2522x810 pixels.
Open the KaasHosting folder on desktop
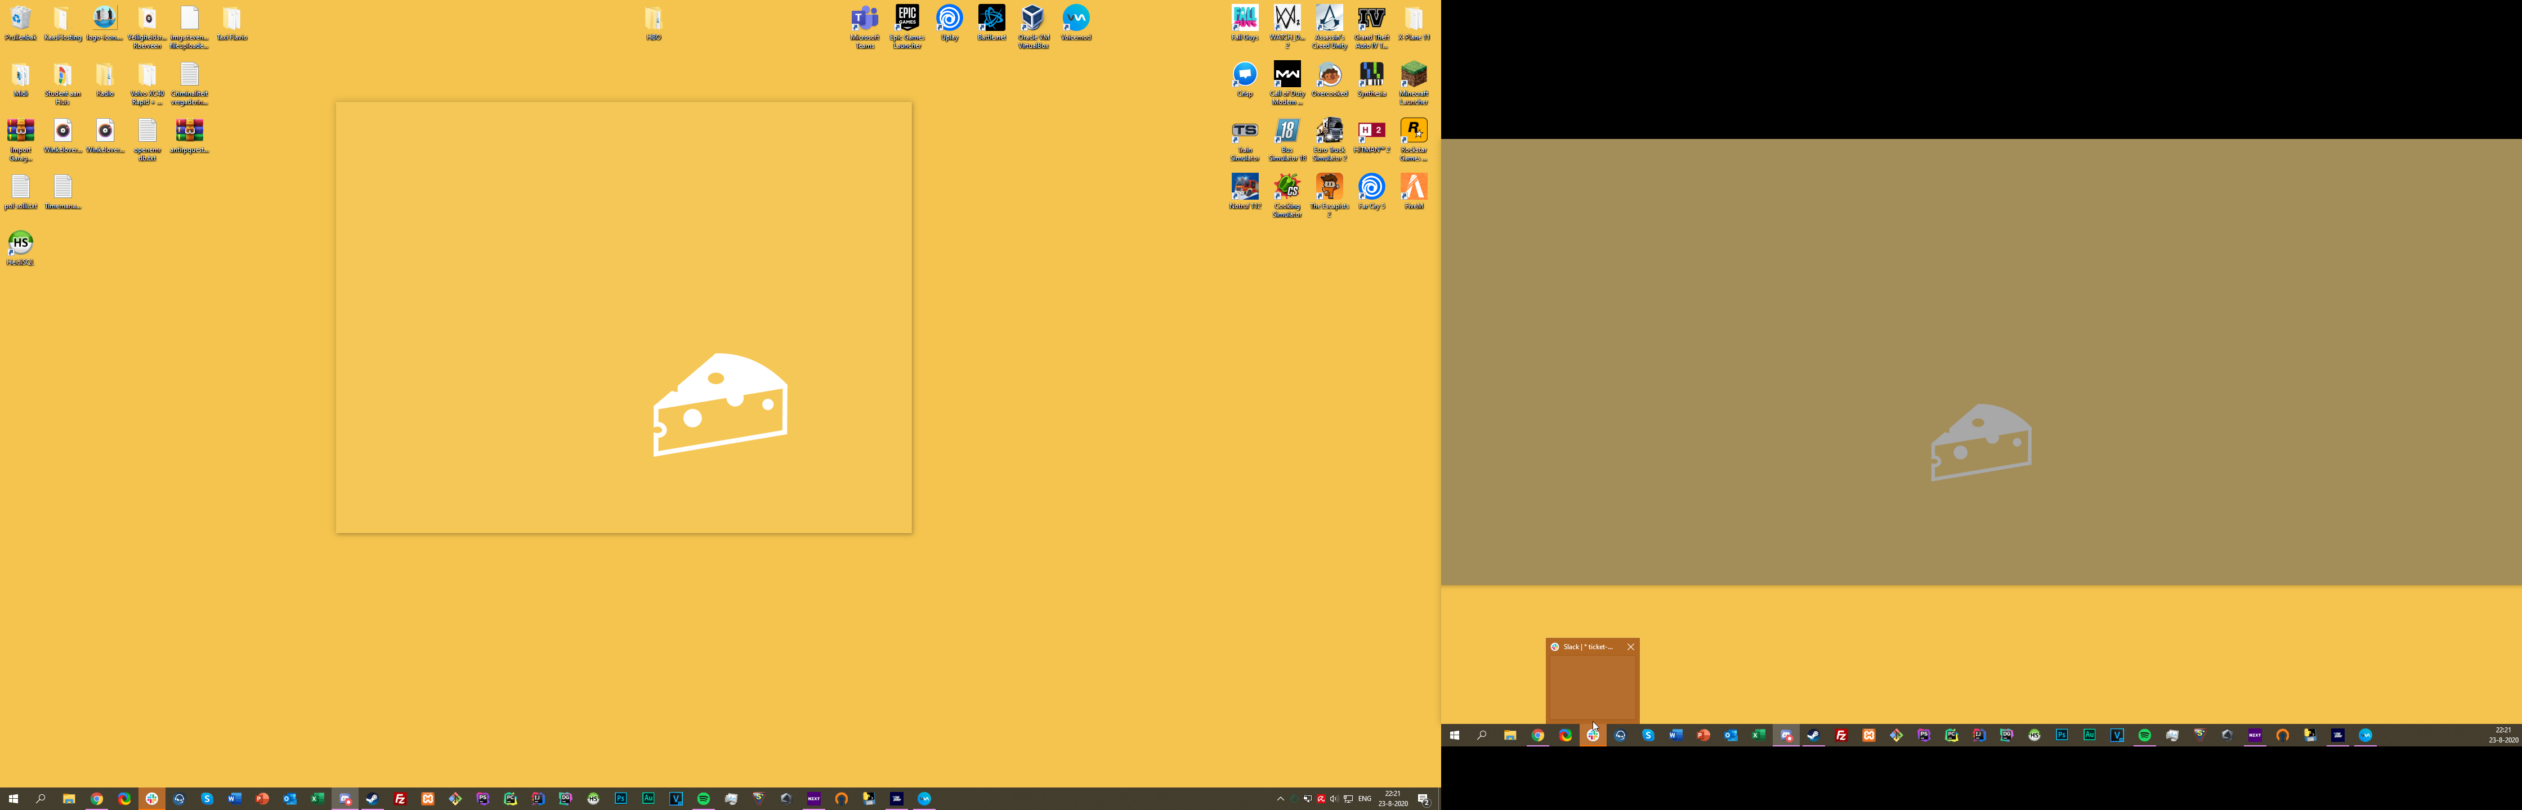[x=62, y=20]
